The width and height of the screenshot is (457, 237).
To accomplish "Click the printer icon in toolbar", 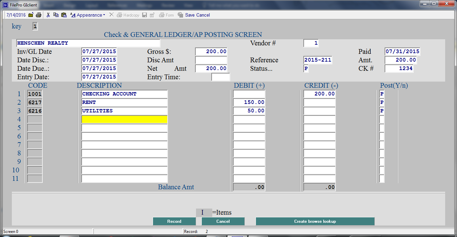I will (x=39, y=15).
